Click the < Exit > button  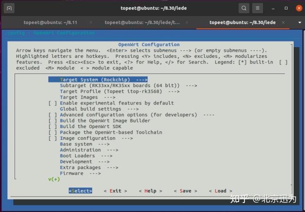point(115,191)
